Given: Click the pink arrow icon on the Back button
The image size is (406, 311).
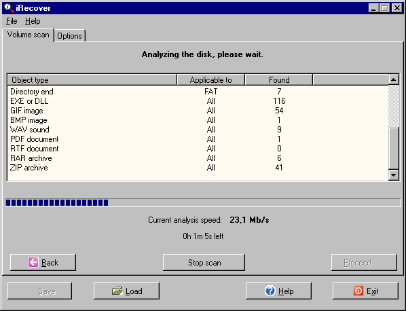Looking at the screenshot, I should click(33, 262).
